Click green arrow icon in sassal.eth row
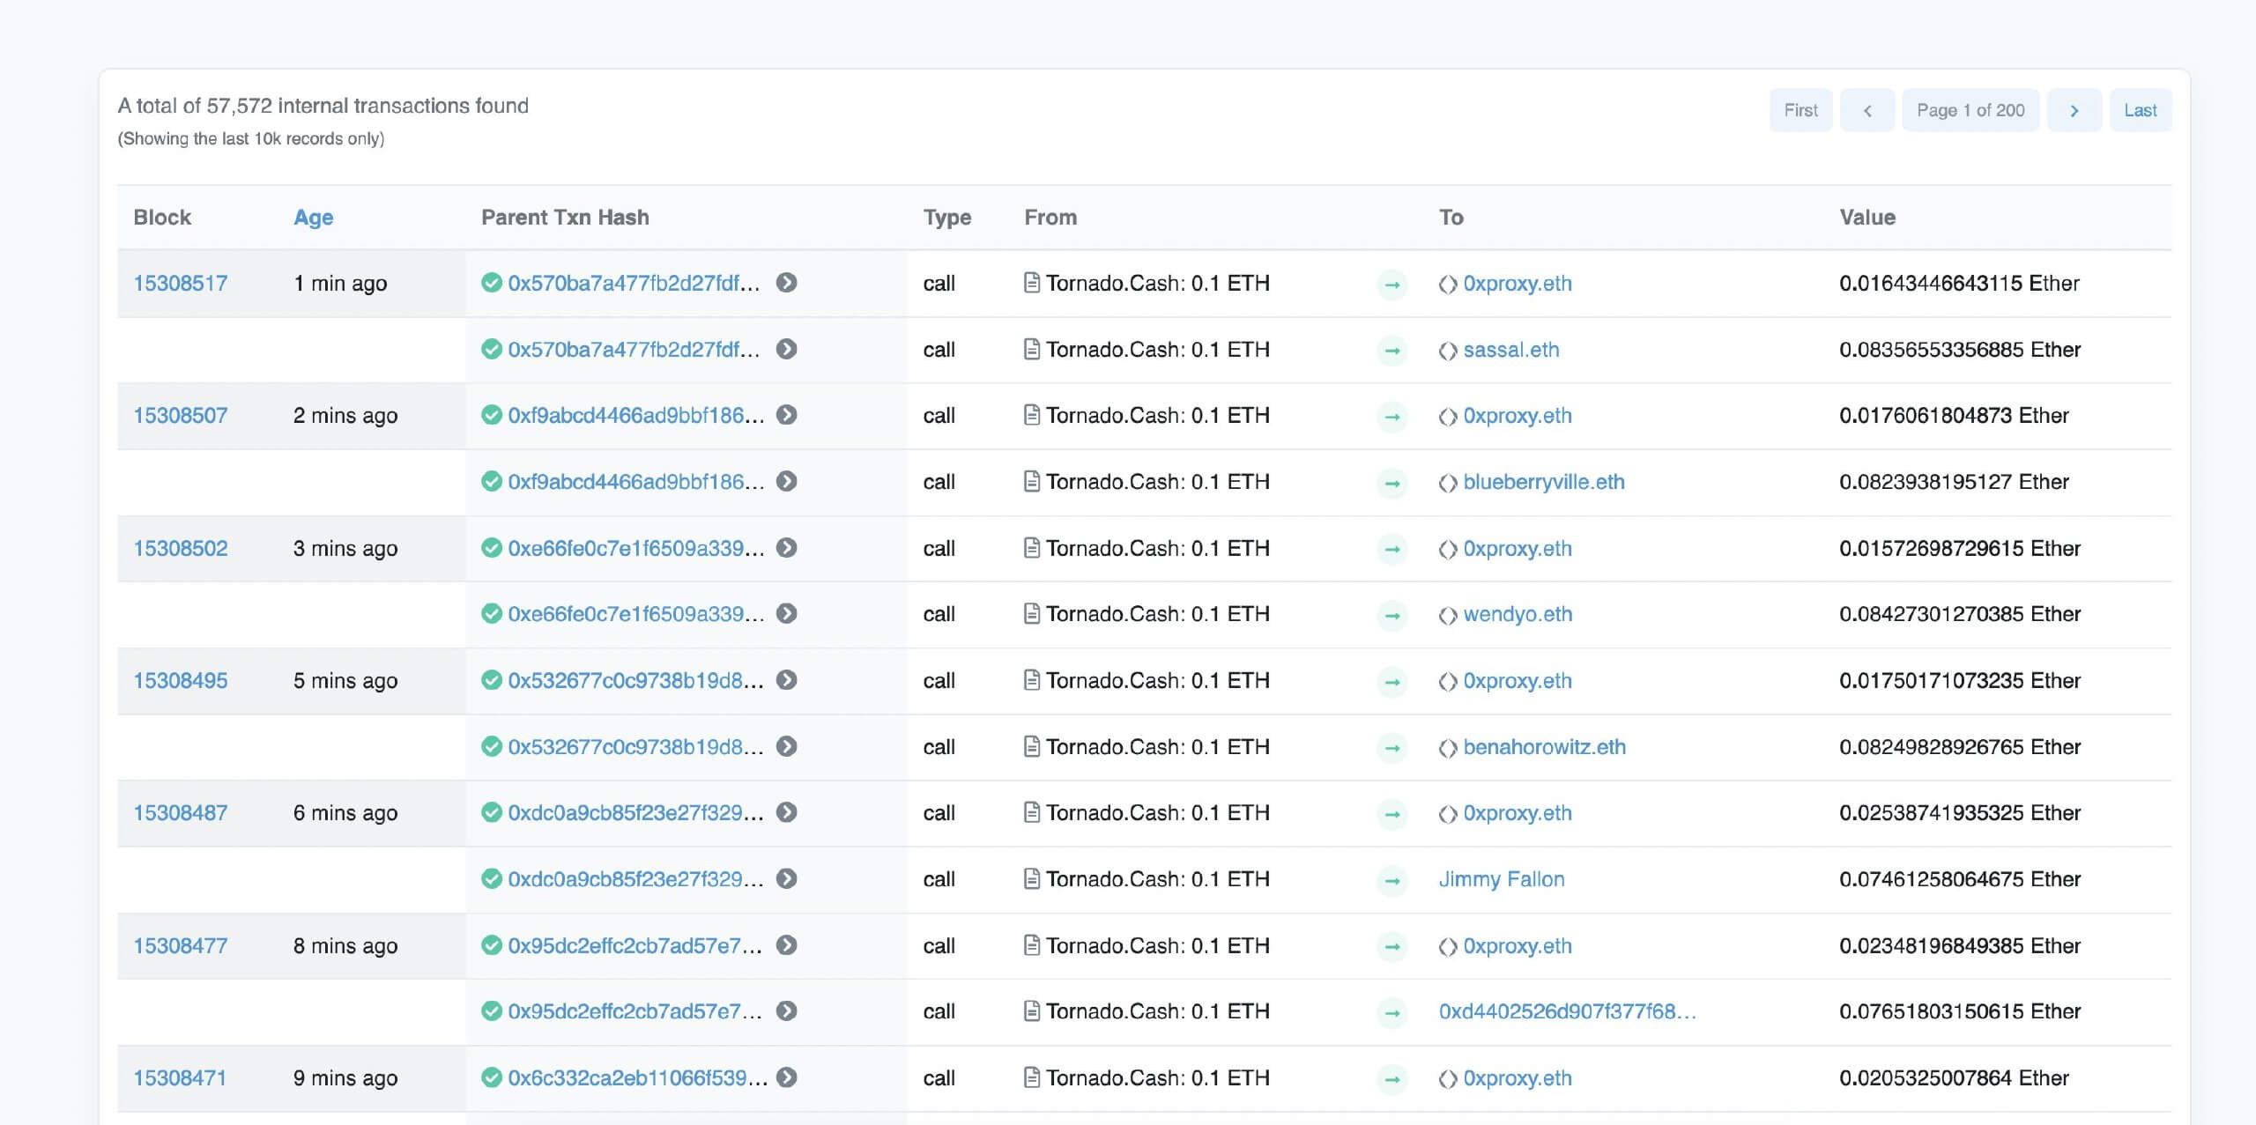 coord(1392,351)
